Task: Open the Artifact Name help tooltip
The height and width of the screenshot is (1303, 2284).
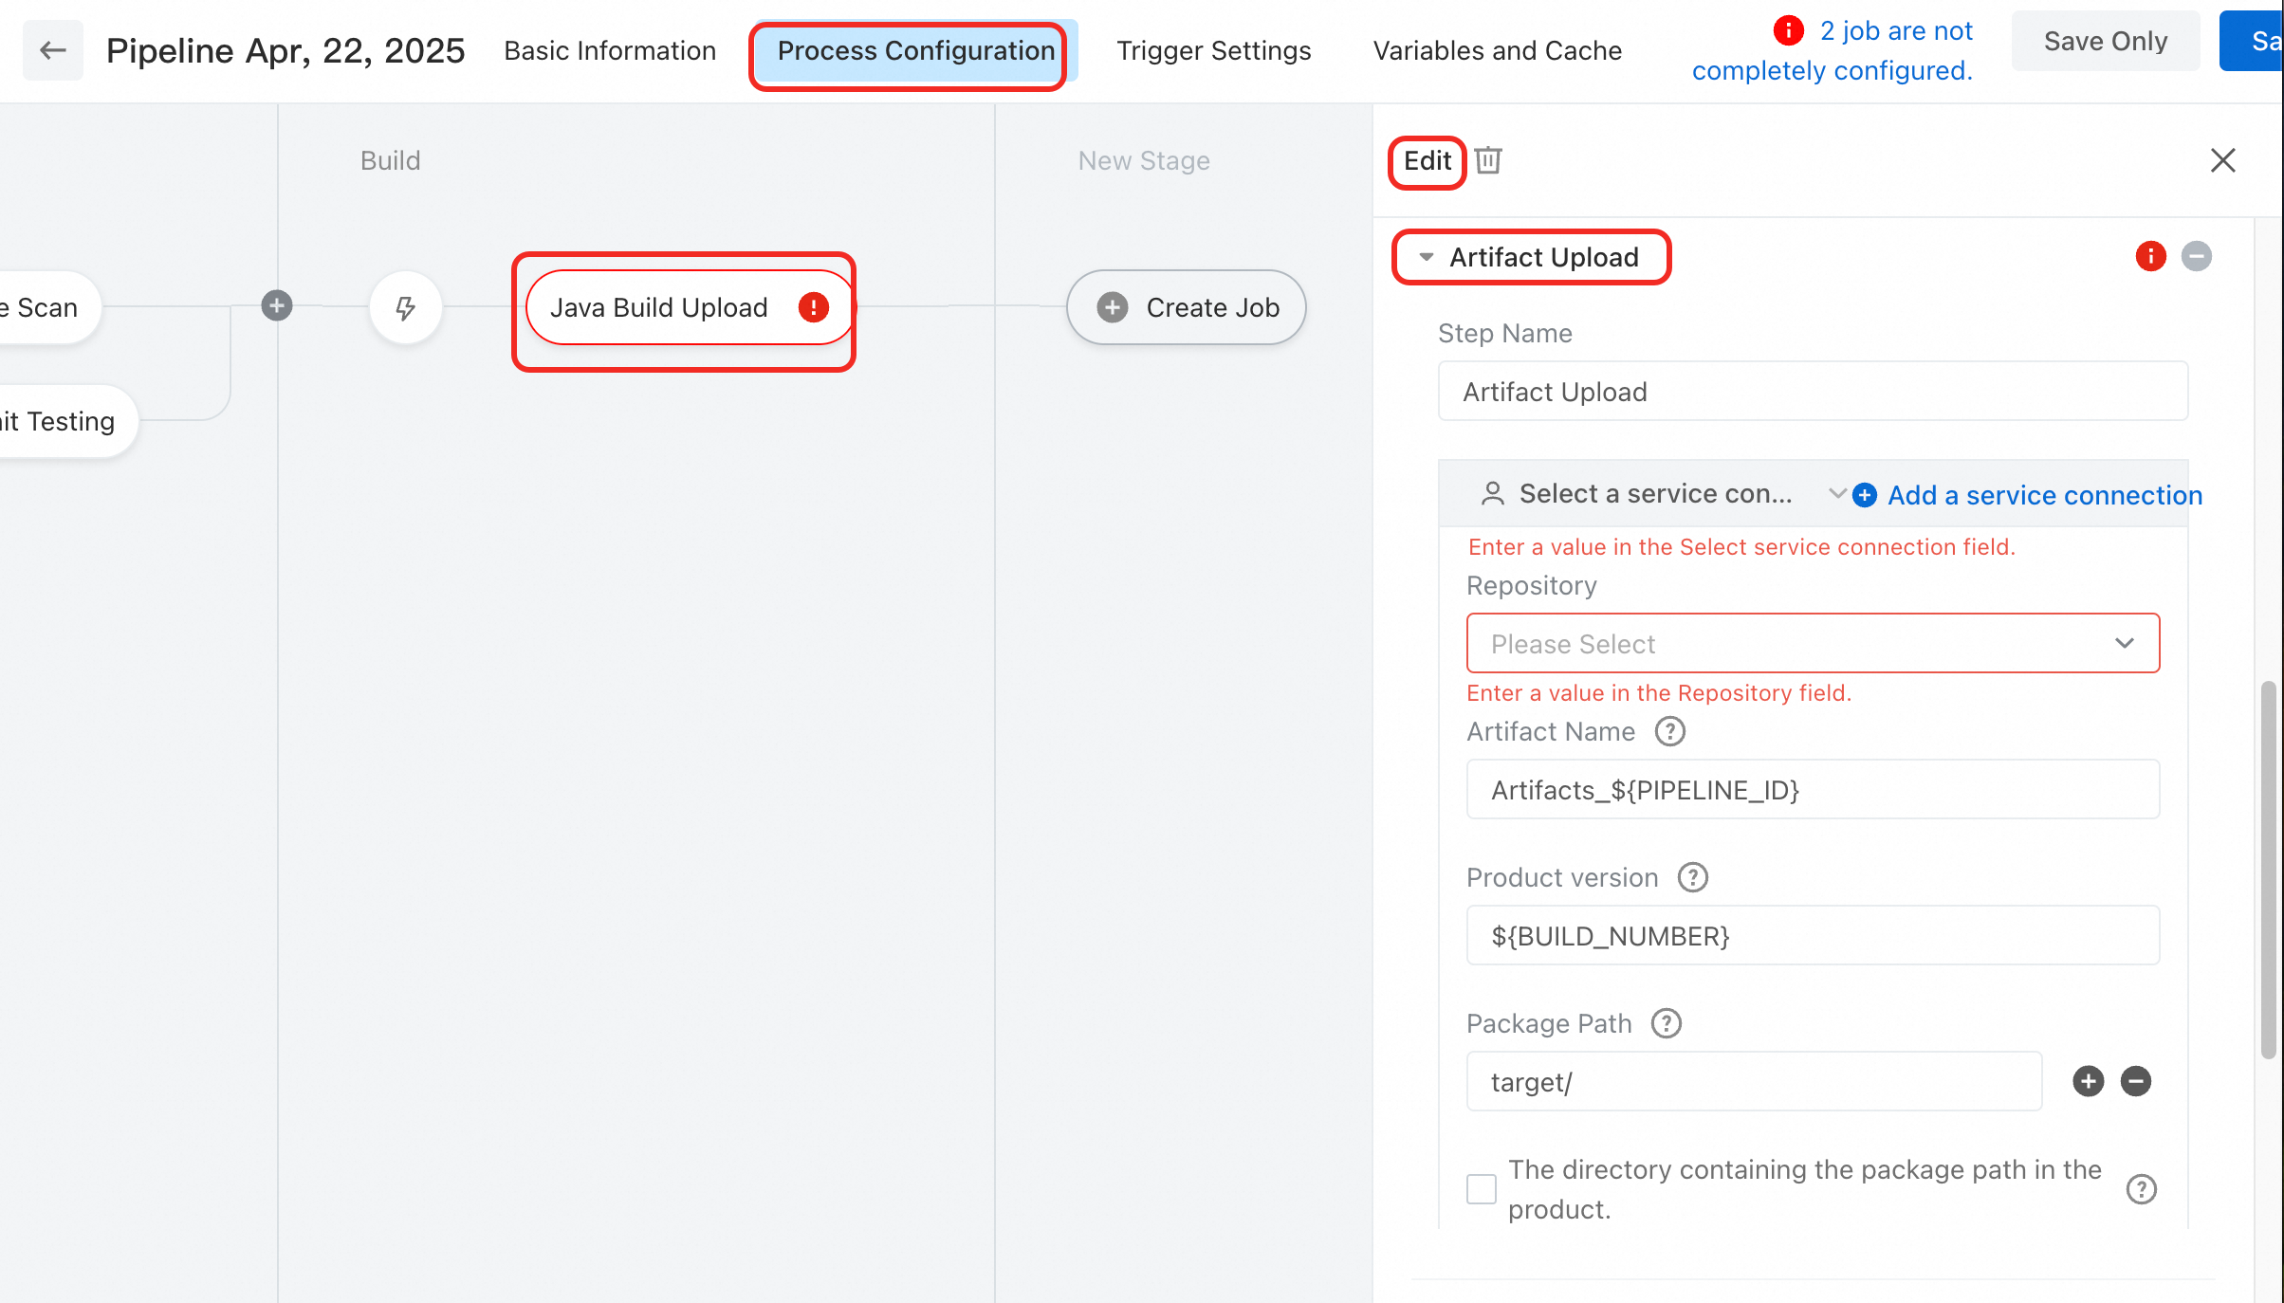Action: click(1669, 731)
